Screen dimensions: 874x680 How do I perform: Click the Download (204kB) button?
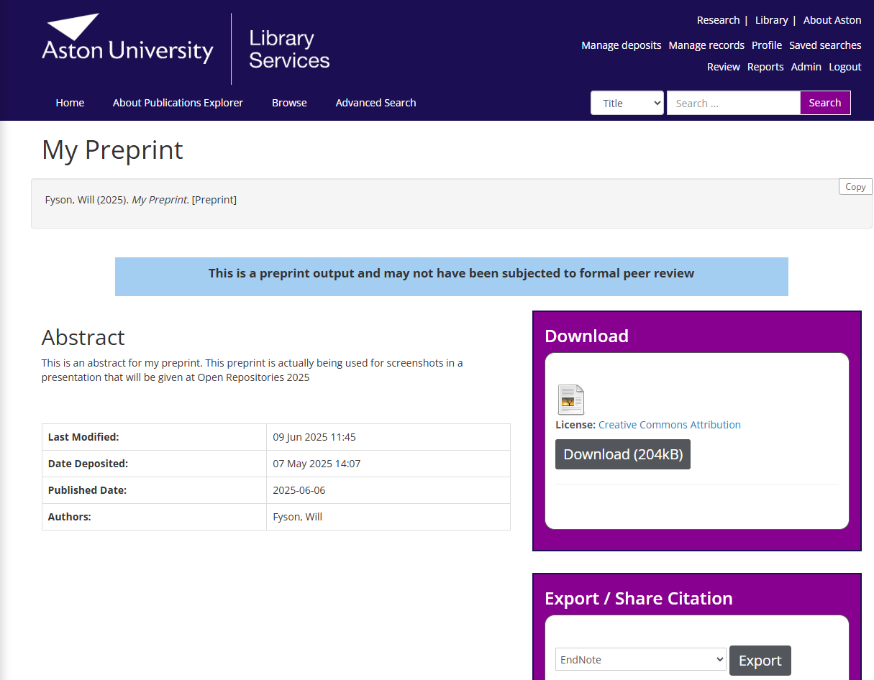click(x=622, y=454)
